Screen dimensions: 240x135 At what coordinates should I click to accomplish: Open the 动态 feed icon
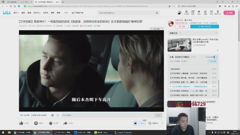(x=199, y=13)
